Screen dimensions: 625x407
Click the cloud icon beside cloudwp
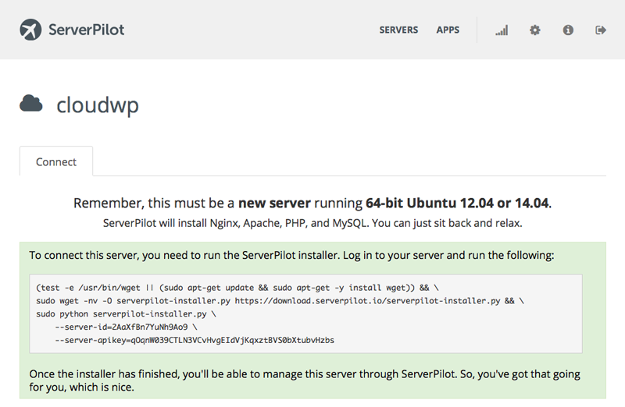coord(31,104)
